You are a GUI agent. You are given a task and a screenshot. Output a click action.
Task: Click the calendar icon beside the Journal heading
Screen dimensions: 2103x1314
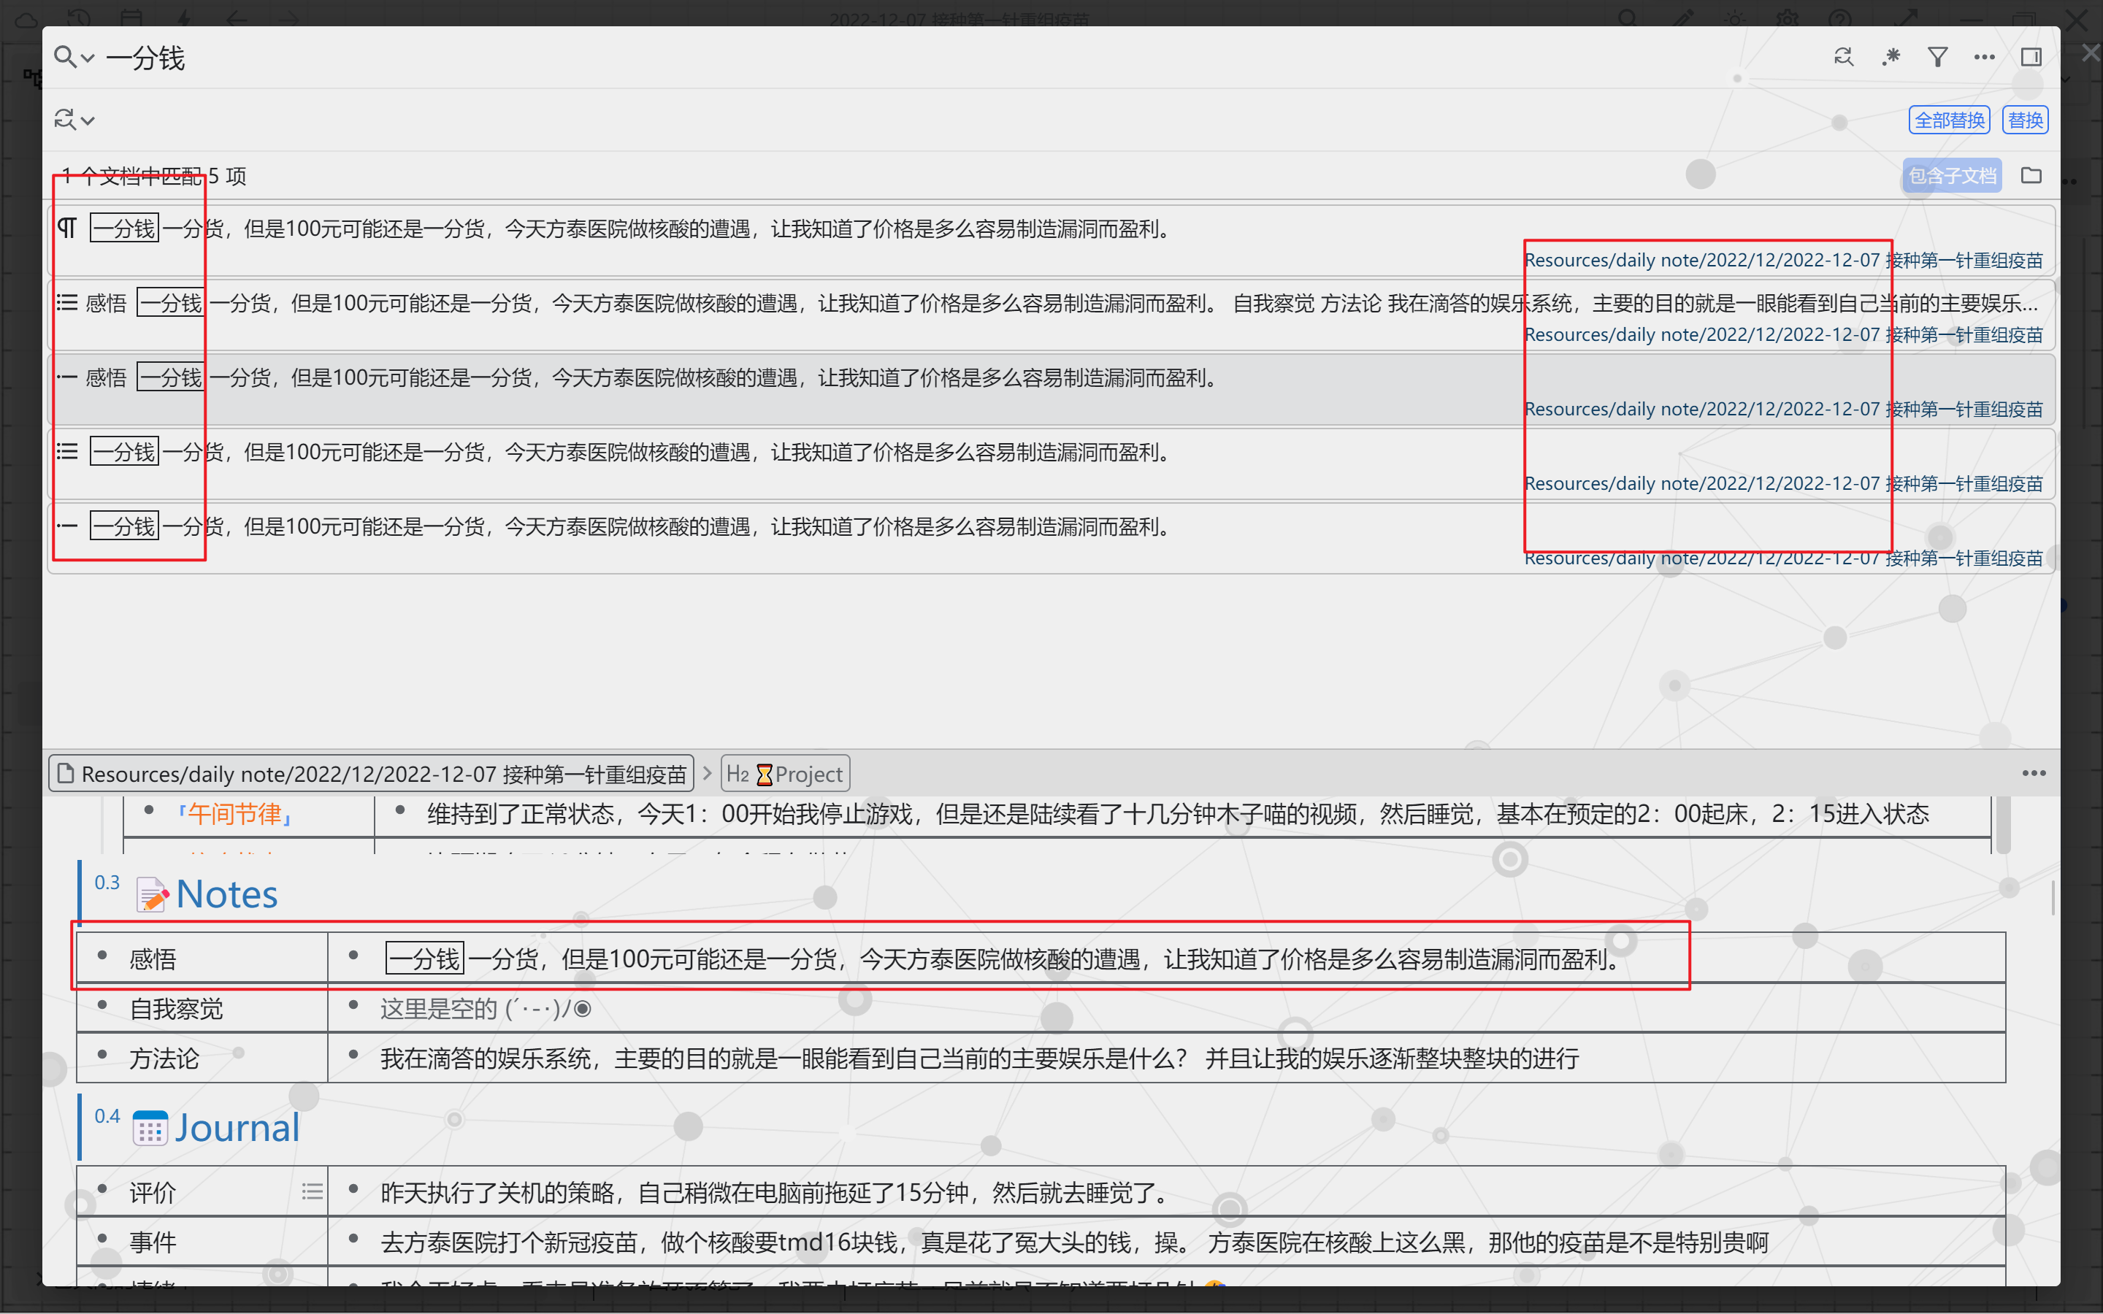pos(150,1128)
